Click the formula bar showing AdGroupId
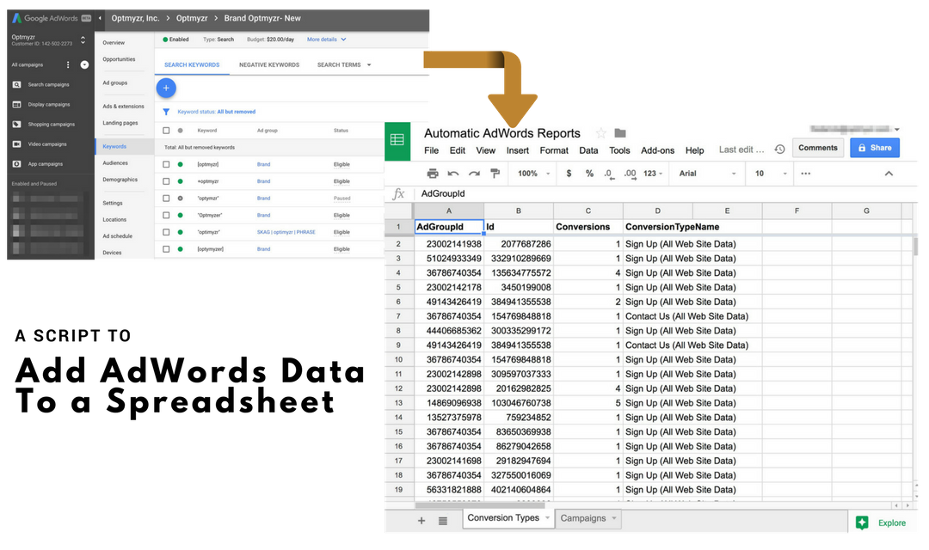929x550 pixels. coord(663,193)
